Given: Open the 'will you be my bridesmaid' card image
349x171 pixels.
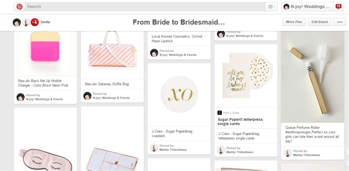Looking at the screenshot, I should [246, 76].
